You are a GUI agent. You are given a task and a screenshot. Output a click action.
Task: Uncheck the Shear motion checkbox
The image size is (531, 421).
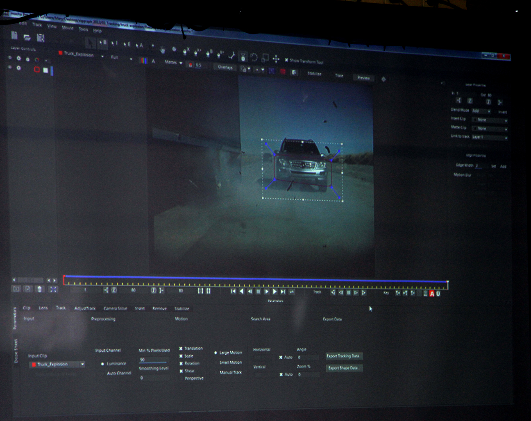pyautogui.click(x=181, y=371)
